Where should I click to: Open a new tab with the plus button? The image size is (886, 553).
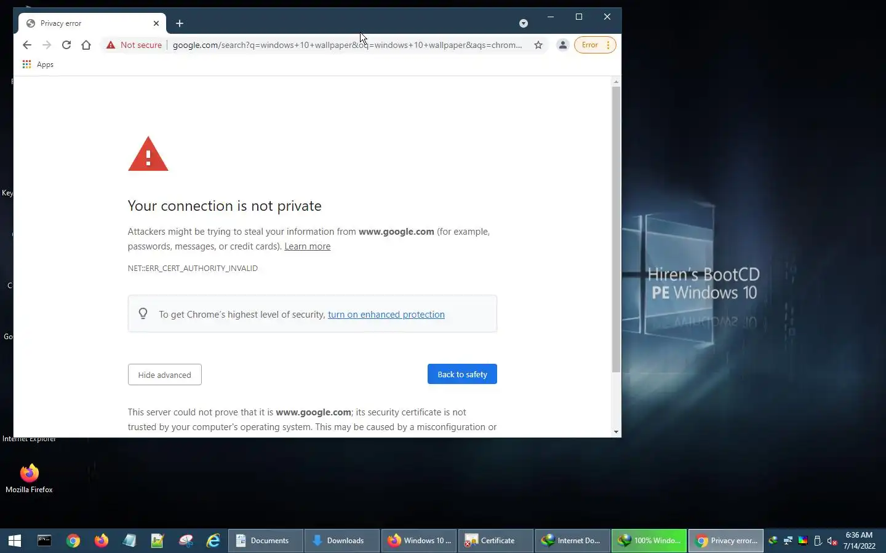coord(180,23)
